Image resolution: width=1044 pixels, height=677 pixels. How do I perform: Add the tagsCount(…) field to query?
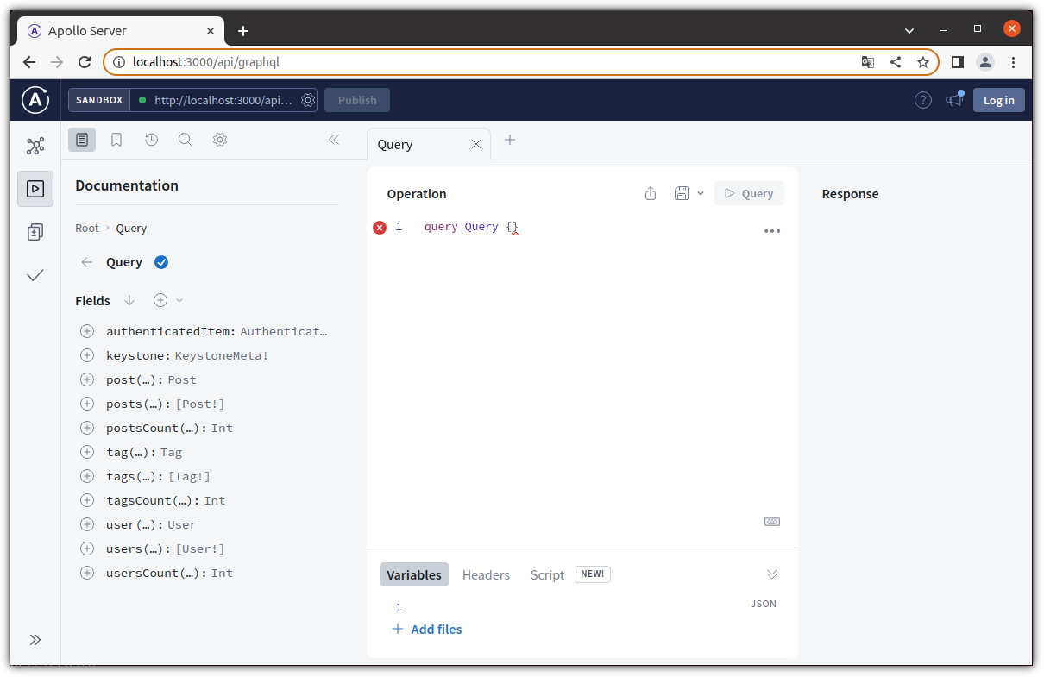[87, 500]
